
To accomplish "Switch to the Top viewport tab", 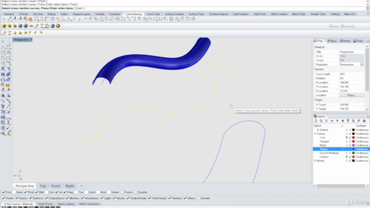I will tap(43, 186).
